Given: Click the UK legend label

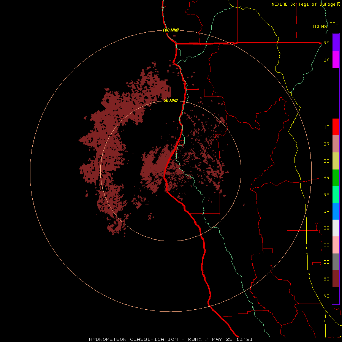Looking at the screenshot, I should [326, 60].
